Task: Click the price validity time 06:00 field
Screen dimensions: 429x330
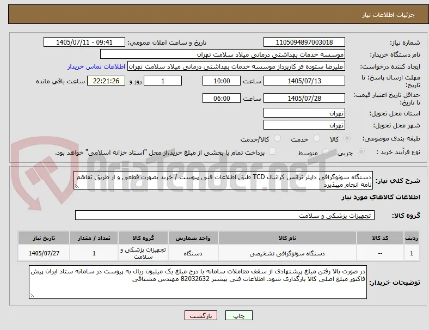Action: pyautogui.click(x=222, y=98)
